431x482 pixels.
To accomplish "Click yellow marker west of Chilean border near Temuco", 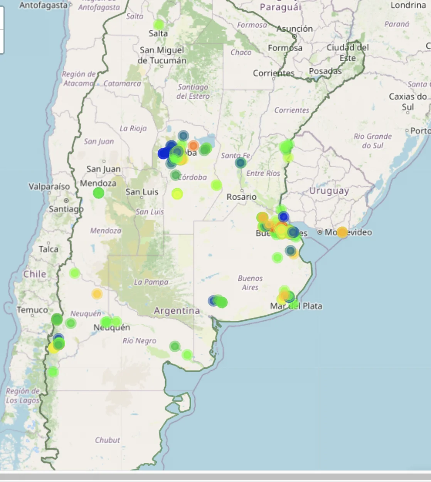I will point(53,348).
